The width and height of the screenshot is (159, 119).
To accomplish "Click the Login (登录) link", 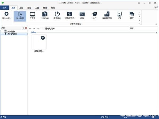I will pyautogui.click(x=156, y=7).
